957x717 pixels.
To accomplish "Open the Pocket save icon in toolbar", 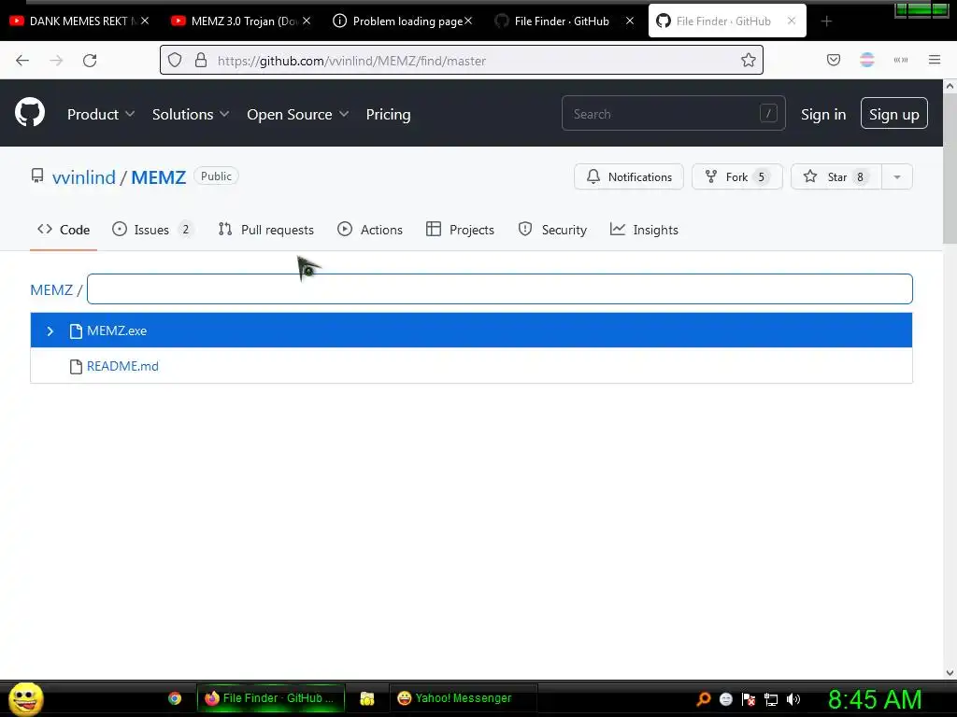I will [x=834, y=60].
